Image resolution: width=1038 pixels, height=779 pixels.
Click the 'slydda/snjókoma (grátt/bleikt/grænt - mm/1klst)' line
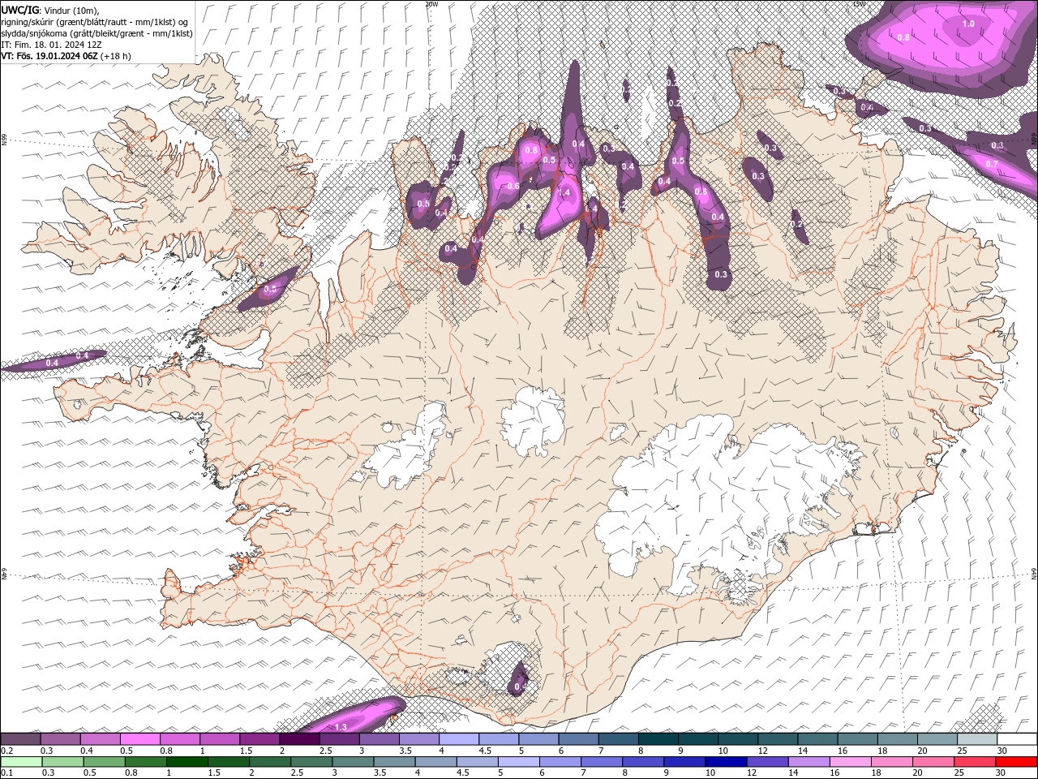tap(97, 33)
